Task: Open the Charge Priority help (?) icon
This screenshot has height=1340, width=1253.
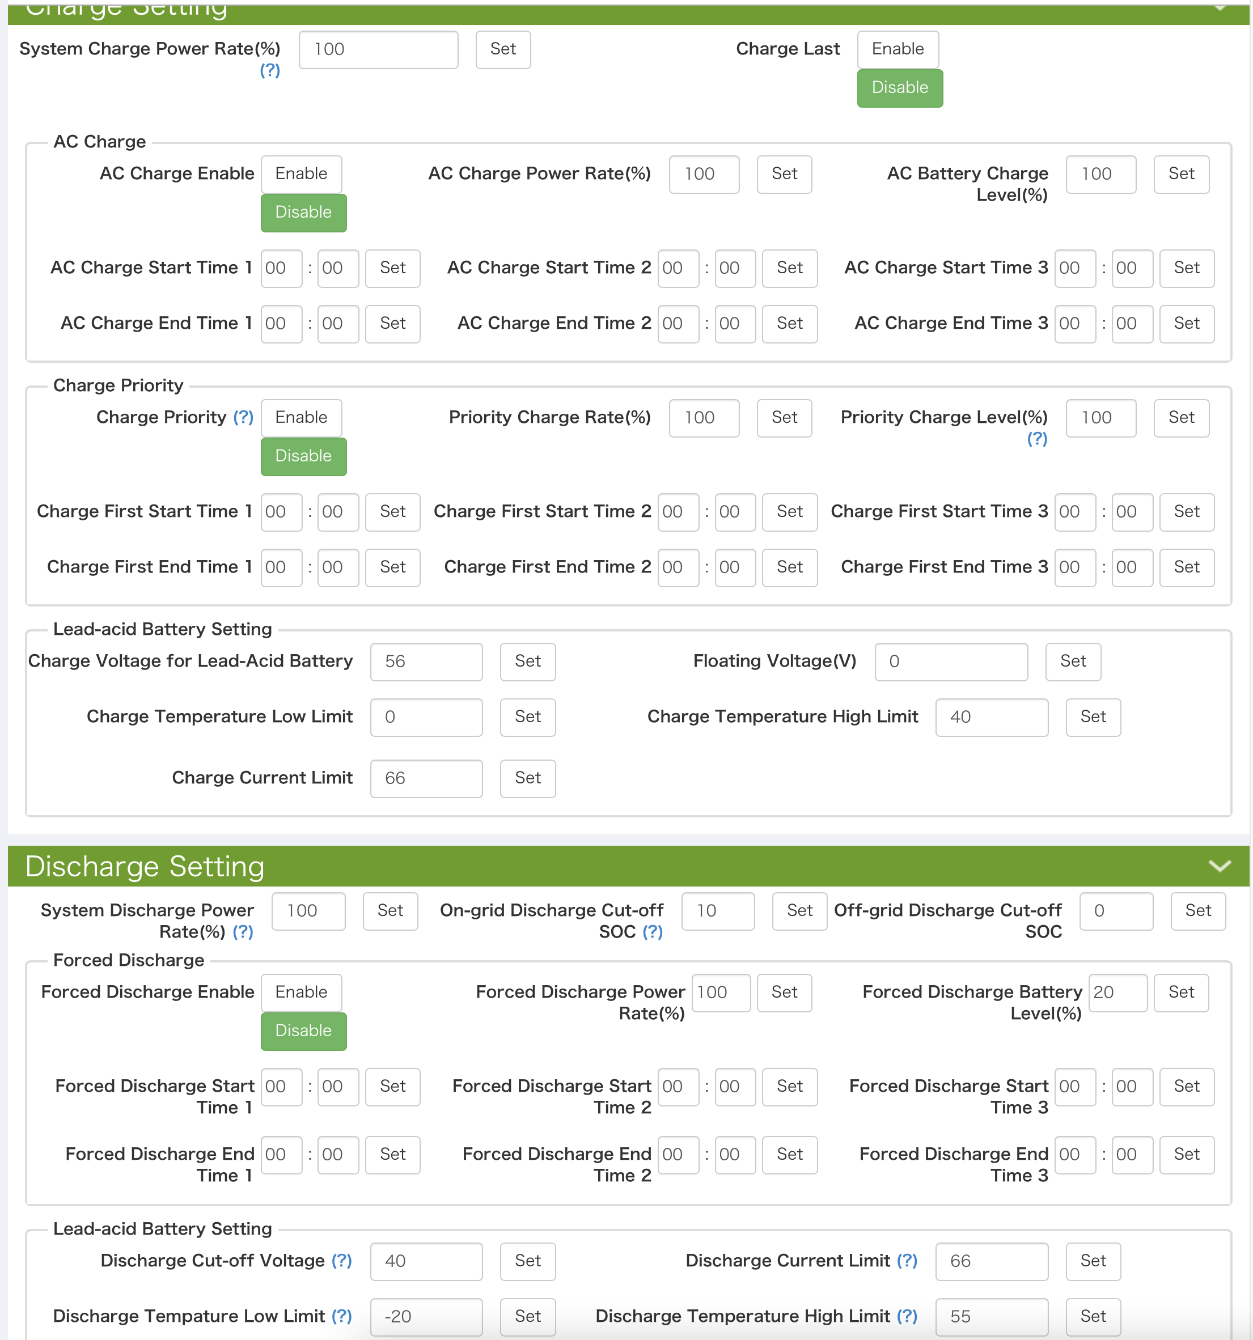Action: (x=243, y=417)
